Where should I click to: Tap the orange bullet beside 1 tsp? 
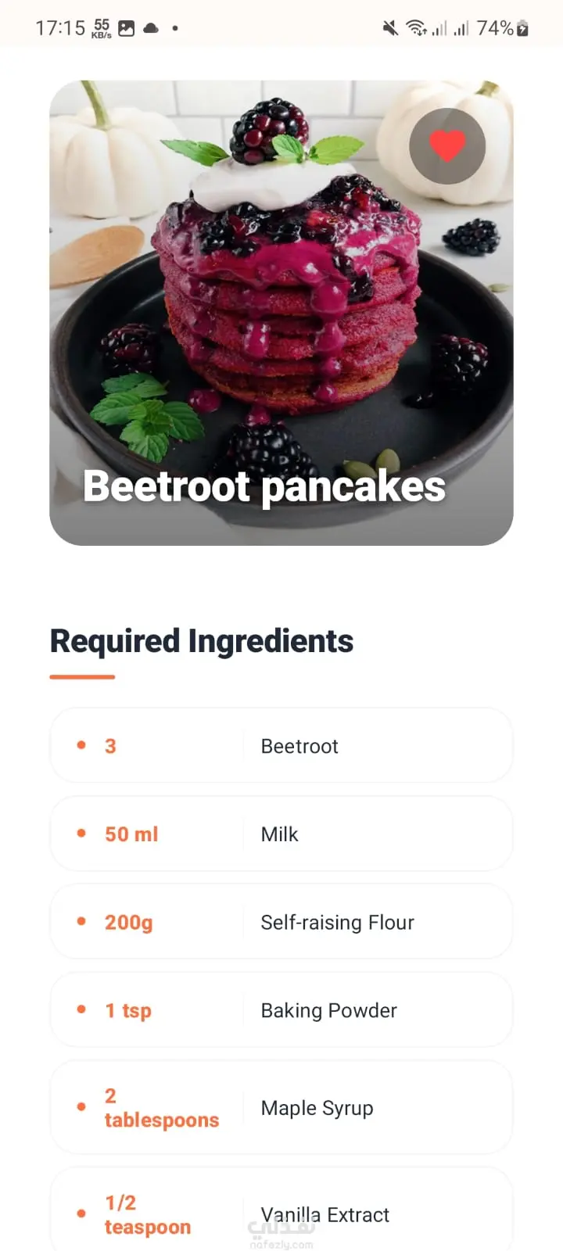pyautogui.click(x=81, y=1009)
